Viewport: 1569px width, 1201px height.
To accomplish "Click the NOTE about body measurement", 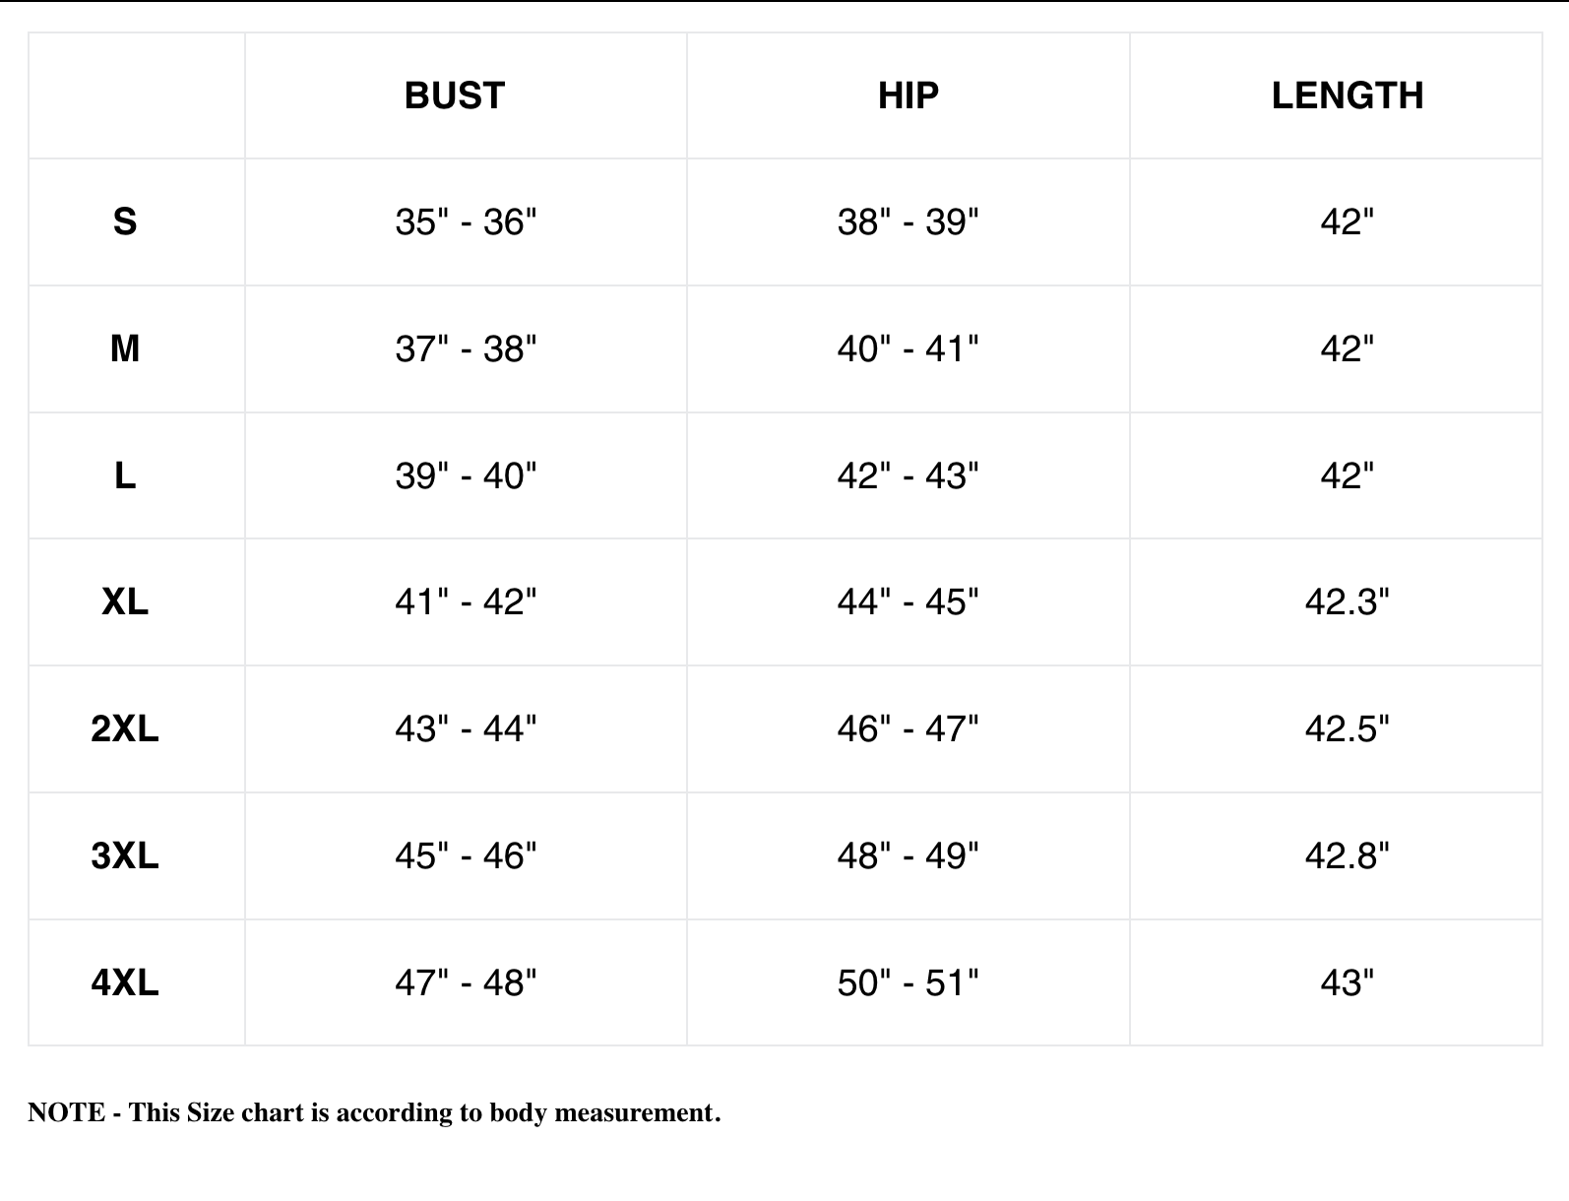I will click(x=374, y=1112).
